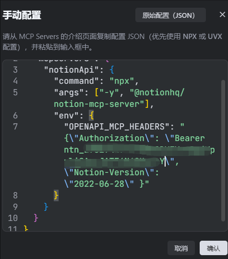Image resolution: width=228 pixels, height=259 pixels.
Task: Click the highlighted yellow closing brace on line 8
Action: (x=56, y=195)
